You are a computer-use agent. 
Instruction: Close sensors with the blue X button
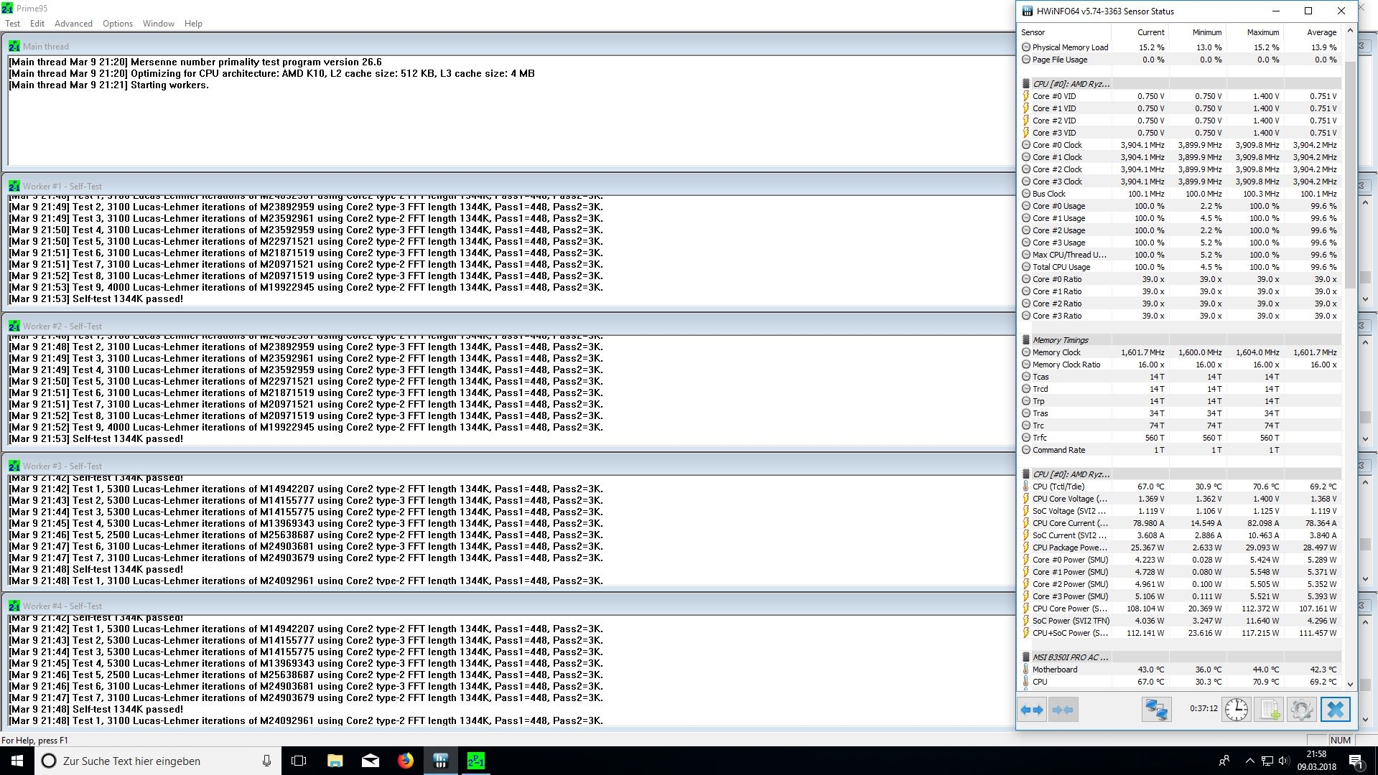[1335, 710]
